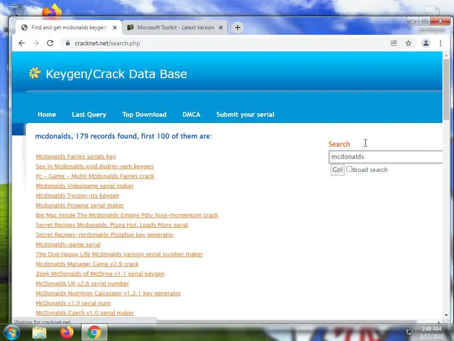Image resolution: width=454 pixels, height=341 pixels.
Task: Close the Microsoft Toolkit tab
Action: click(221, 28)
